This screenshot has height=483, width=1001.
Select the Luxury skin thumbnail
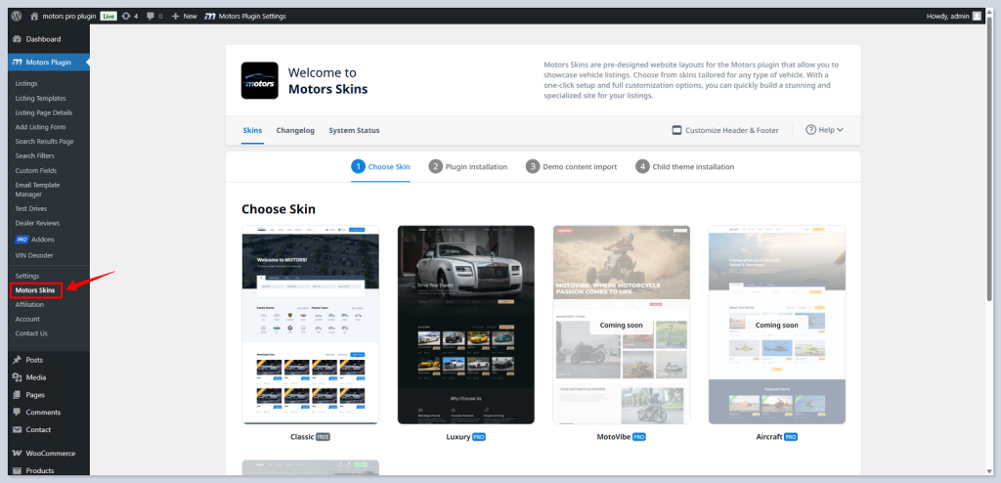click(x=465, y=325)
